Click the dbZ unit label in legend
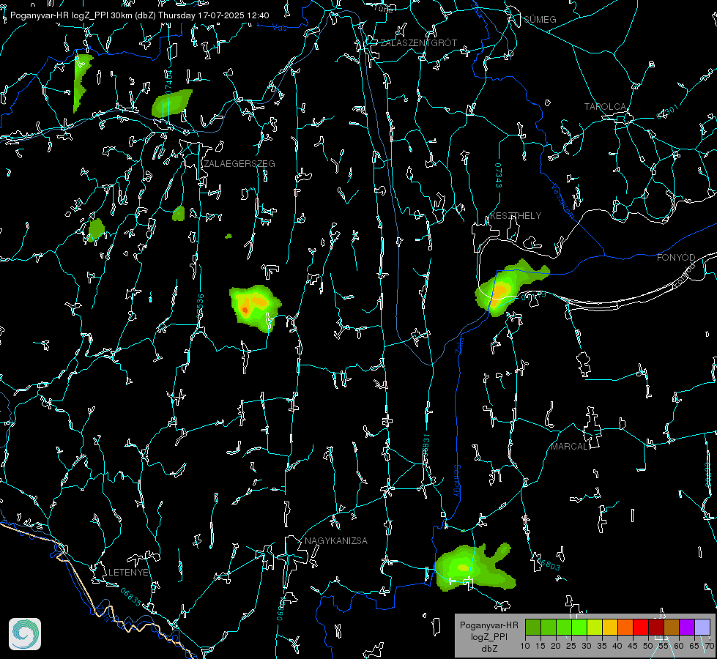This screenshot has height=659, width=717. (x=488, y=649)
